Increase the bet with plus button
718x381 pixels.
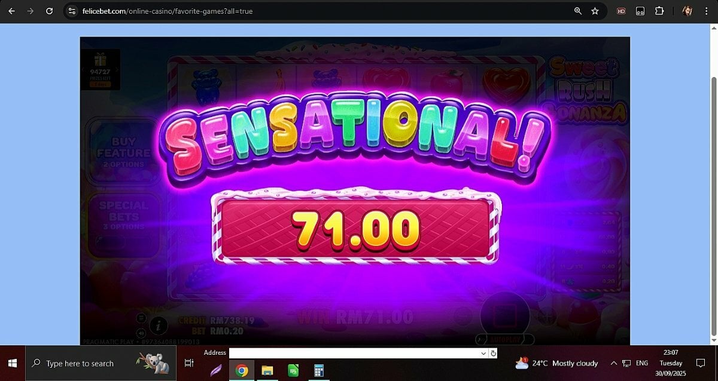coord(546,316)
